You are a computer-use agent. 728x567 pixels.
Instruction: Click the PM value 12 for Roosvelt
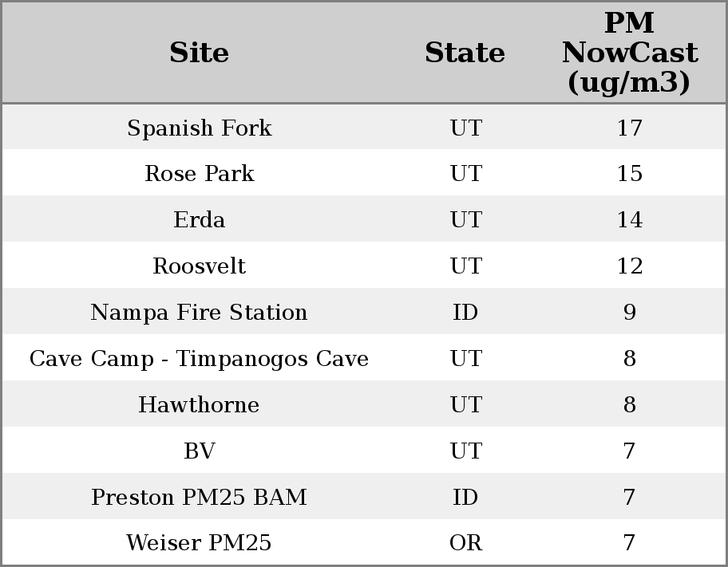pyautogui.click(x=629, y=266)
